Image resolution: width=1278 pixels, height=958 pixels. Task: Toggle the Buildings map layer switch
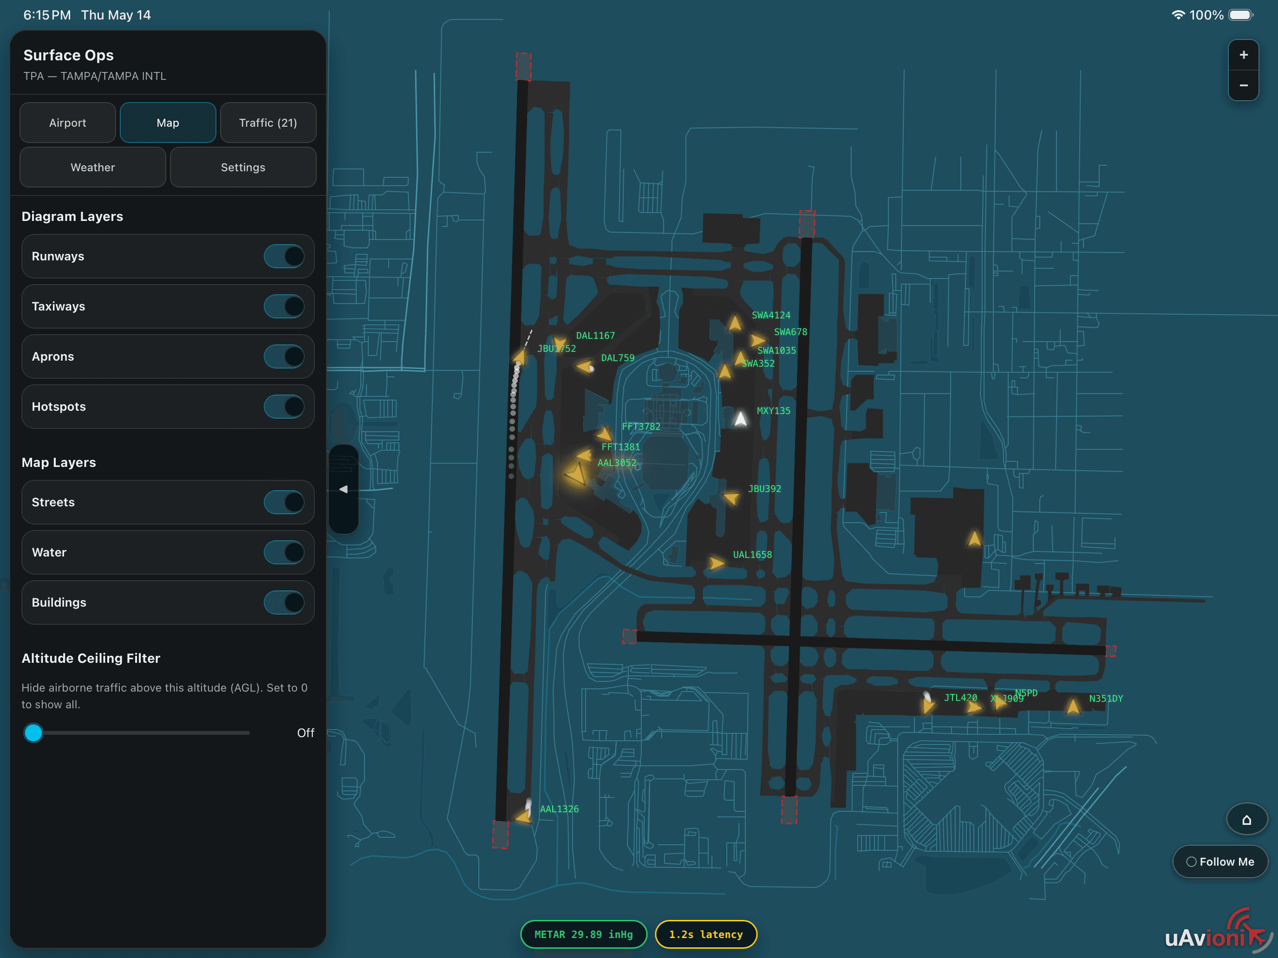click(x=284, y=603)
